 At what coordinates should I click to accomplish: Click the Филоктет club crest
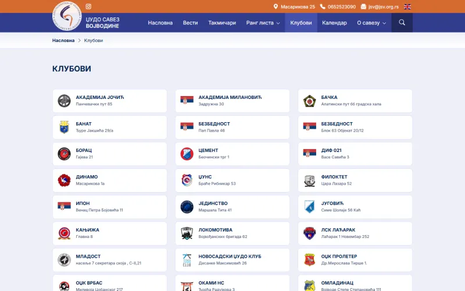(309, 180)
